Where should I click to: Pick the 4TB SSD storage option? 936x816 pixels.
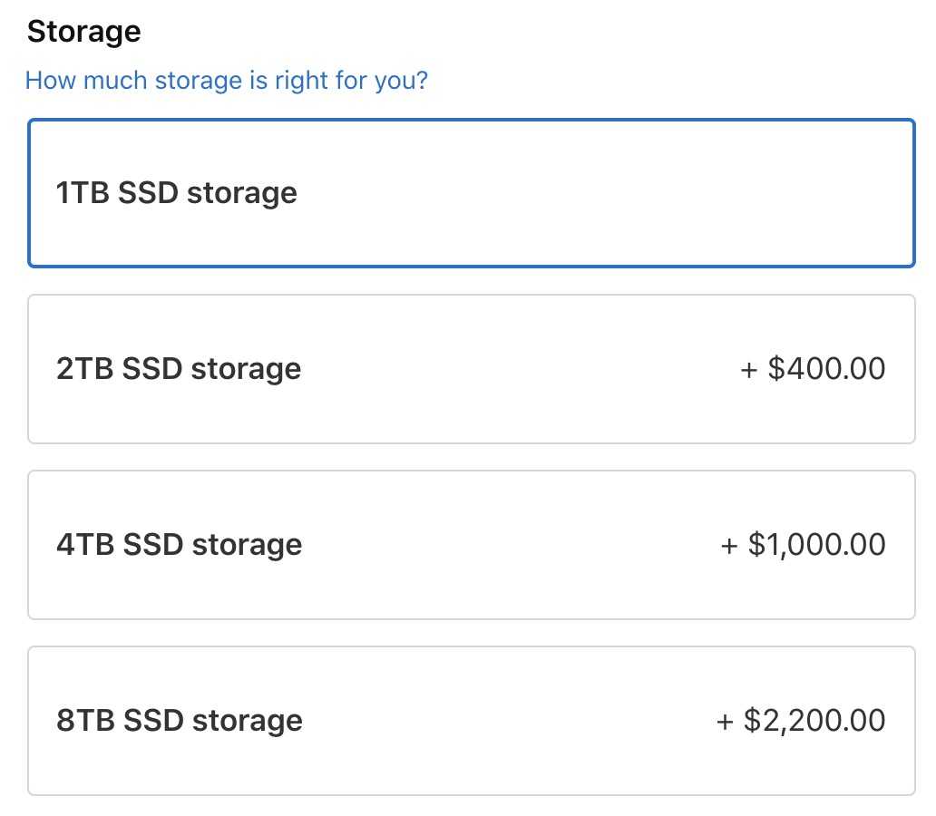pyautogui.click(x=471, y=545)
